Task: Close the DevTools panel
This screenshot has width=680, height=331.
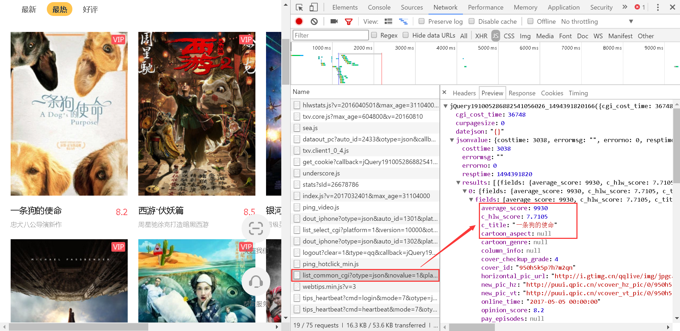Action: pyautogui.click(x=672, y=7)
